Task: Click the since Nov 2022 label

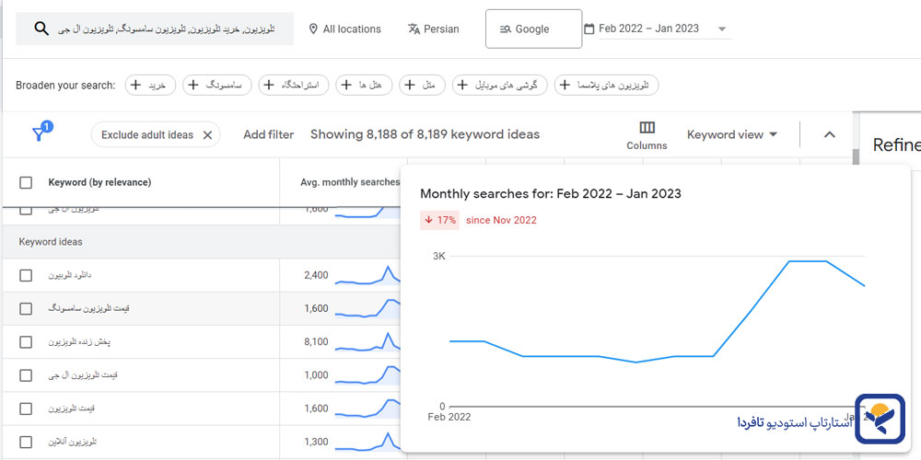Action: click(501, 220)
